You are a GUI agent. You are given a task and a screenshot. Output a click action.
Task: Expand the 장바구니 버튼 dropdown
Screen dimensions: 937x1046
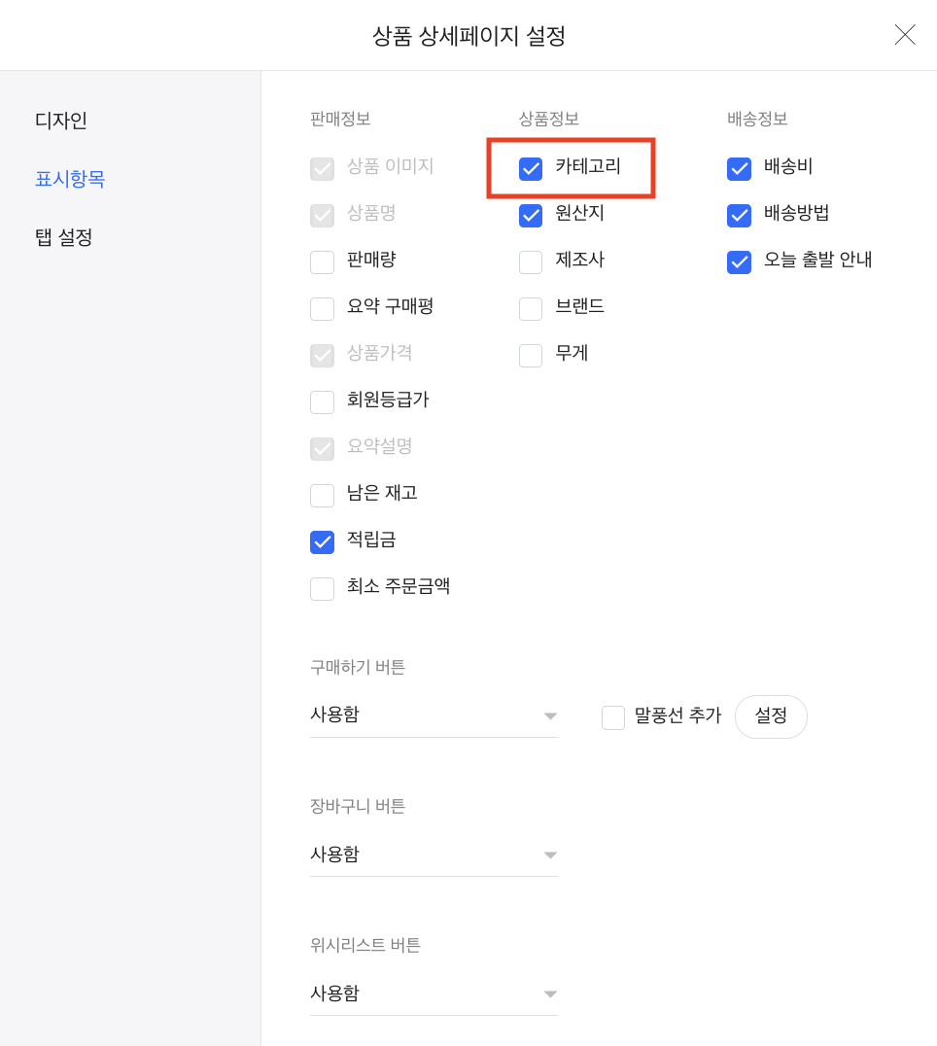pyautogui.click(x=434, y=854)
